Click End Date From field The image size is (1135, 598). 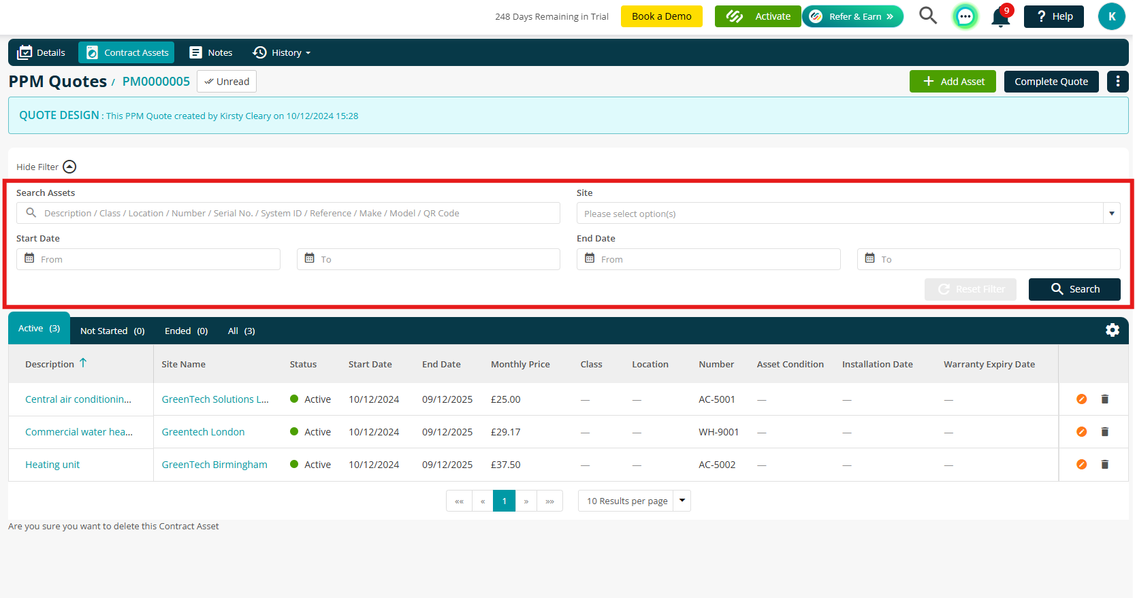pyautogui.click(x=708, y=259)
